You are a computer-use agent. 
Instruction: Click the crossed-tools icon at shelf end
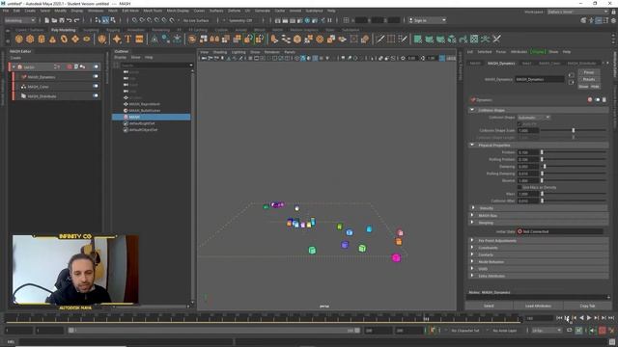(x=497, y=39)
